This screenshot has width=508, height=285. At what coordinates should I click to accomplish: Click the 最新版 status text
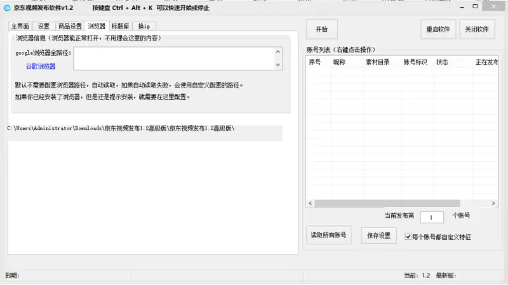(x=446, y=275)
